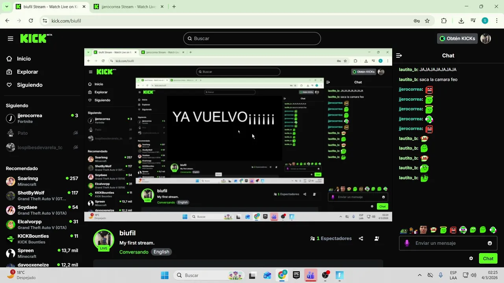The width and height of the screenshot is (504, 283).
Task: Click the Conversando category link
Action: [x=134, y=252]
